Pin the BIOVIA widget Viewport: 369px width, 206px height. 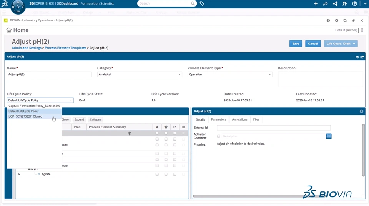click(x=353, y=20)
